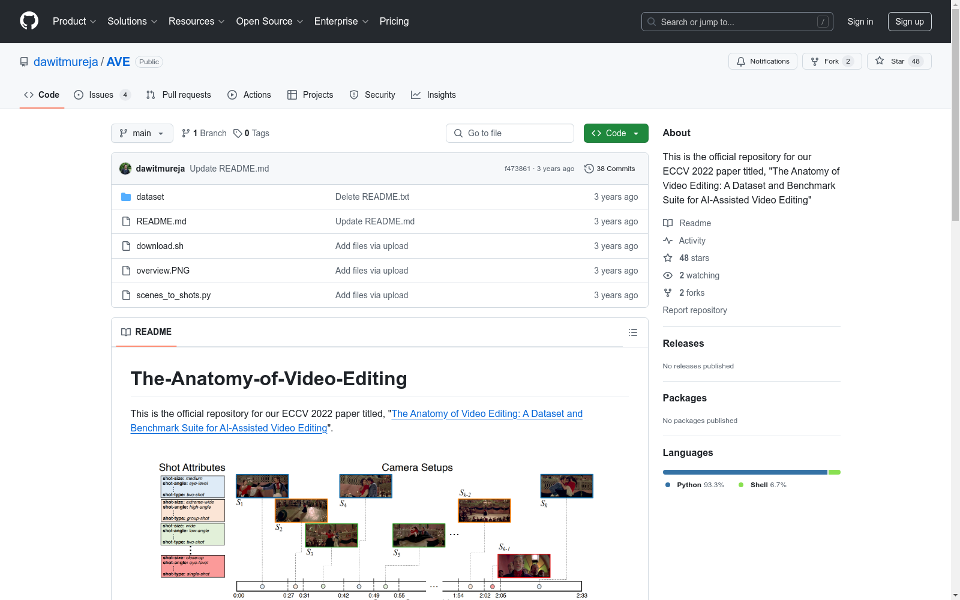
Task: Expand the Enterprise menu
Action: pos(341,22)
